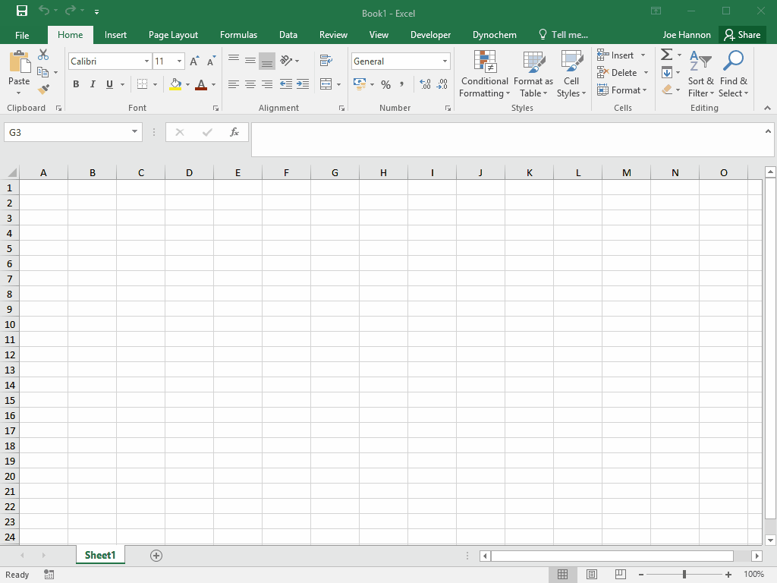Viewport: 777px width, 583px height.
Task: Toggle underline formatting
Action: tap(107, 84)
